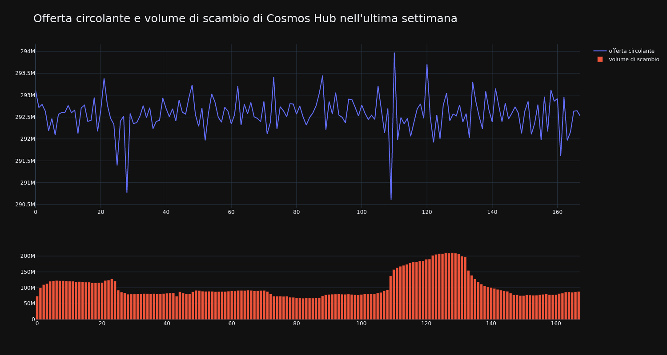667x355 pixels.
Task: Click the 50M label on volume axis
Action: tap(29, 304)
